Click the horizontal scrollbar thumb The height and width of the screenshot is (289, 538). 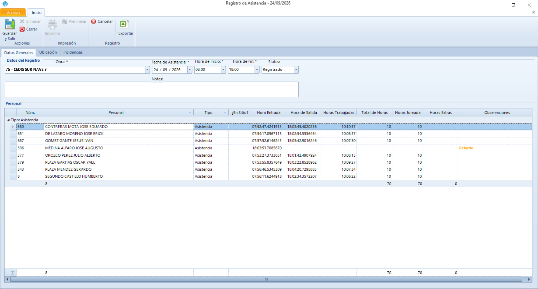(266, 279)
